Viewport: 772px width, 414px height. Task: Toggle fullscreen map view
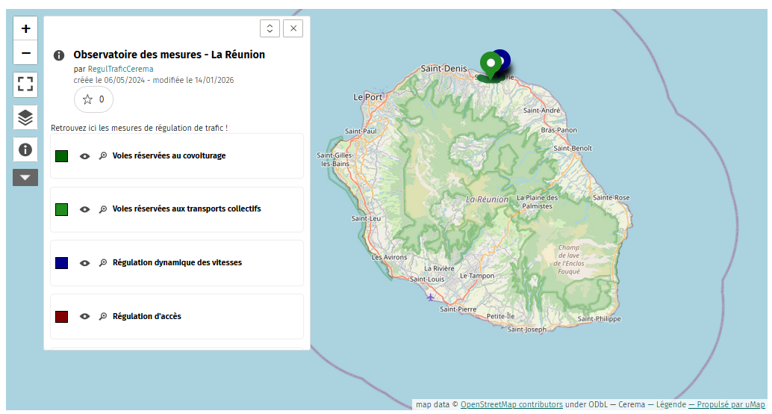pos(25,84)
